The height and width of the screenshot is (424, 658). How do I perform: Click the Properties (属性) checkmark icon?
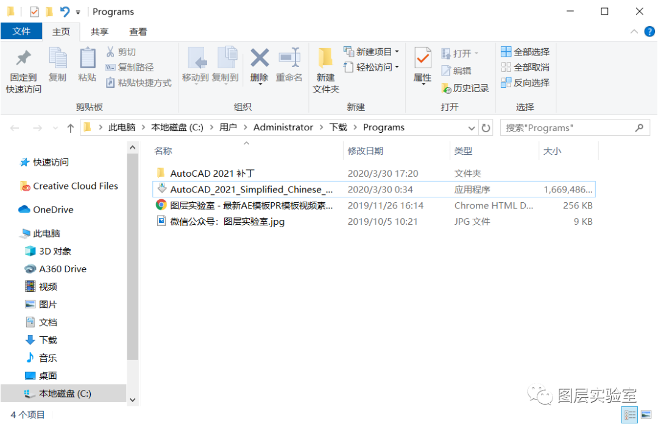(423, 58)
